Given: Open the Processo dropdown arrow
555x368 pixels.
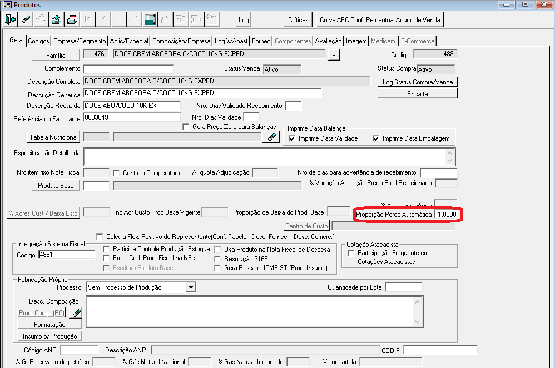Looking at the screenshot, I should pos(191,287).
